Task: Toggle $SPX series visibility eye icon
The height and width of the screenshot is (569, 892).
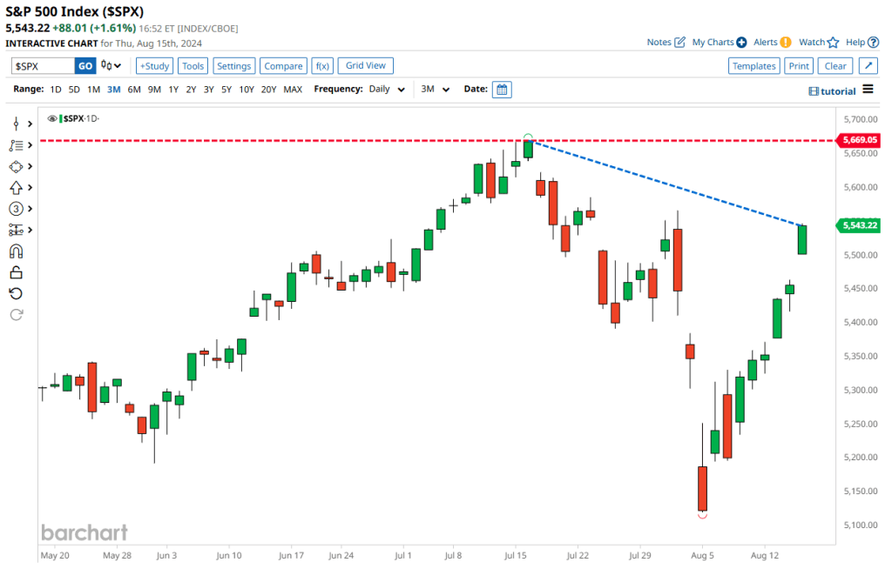Action: coord(52,118)
